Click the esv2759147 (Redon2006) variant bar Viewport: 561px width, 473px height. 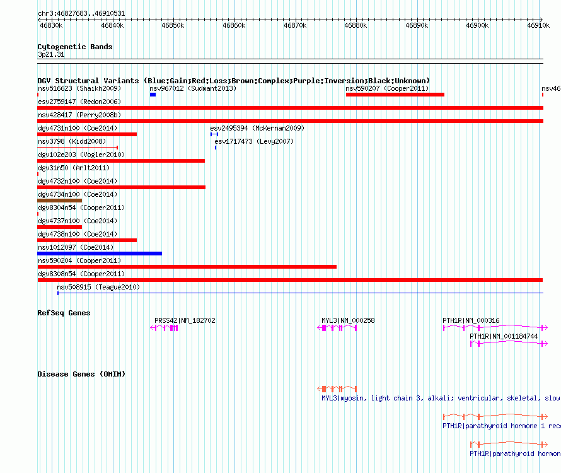(290, 108)
